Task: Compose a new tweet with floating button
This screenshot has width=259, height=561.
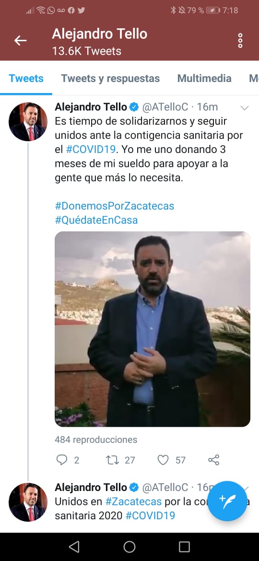Action: (227, 501)
